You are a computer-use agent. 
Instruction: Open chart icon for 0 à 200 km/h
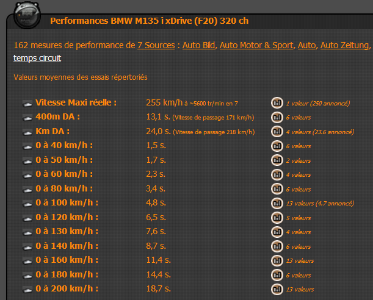tap(277, 289)
